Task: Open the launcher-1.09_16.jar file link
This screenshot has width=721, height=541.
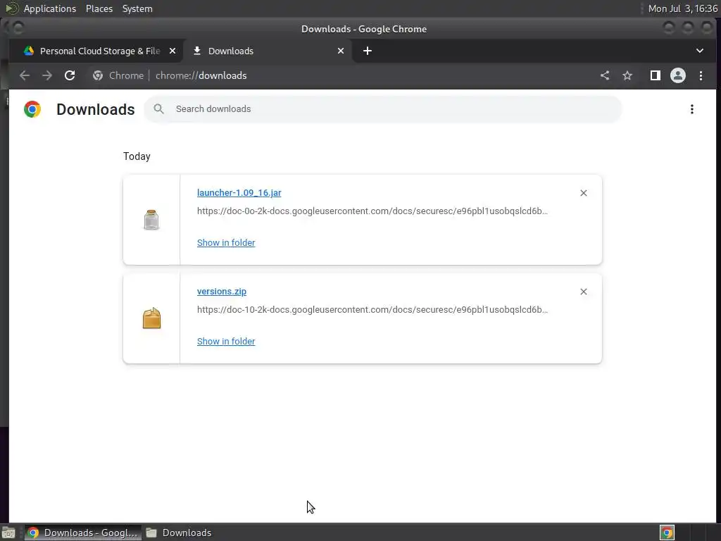Action: [x=239, y=193]
